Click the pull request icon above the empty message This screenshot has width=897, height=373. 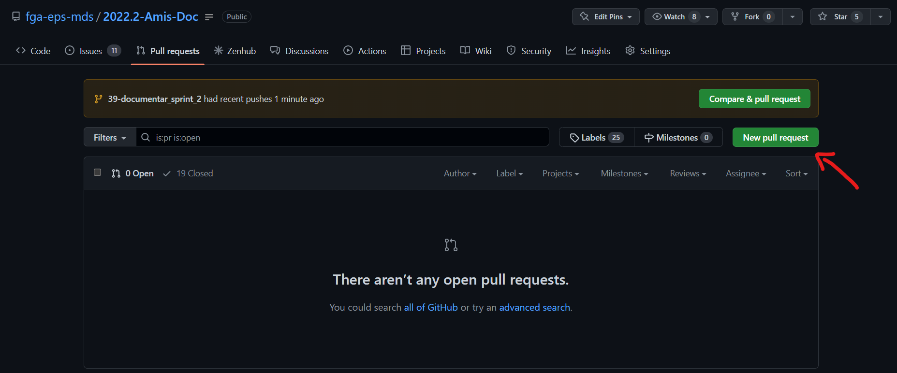[x=451, y=245]
